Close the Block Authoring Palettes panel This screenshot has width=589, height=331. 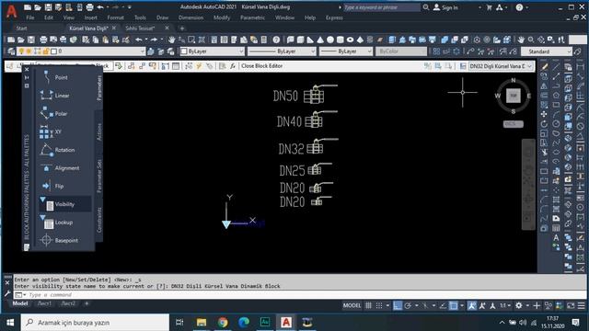click(27, 70)
